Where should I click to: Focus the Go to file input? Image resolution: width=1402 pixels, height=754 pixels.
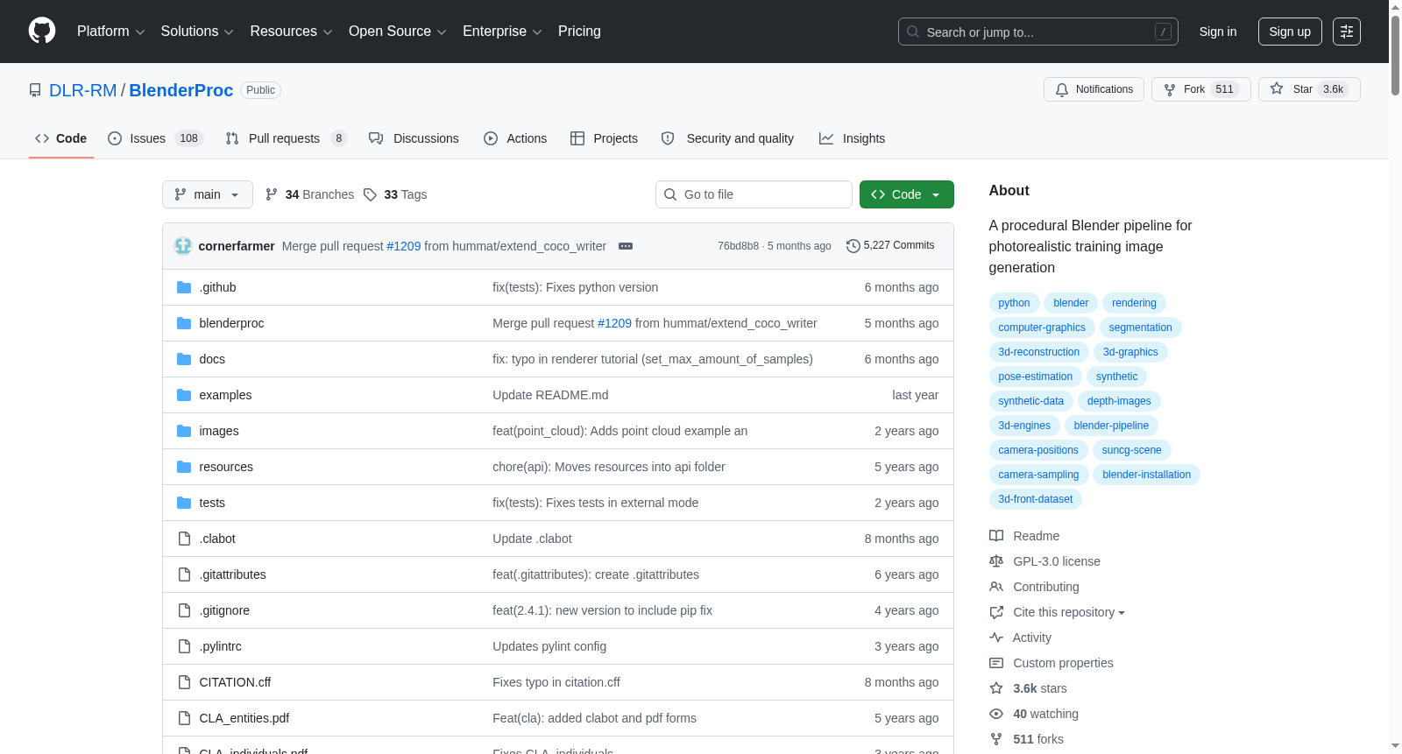point(754,194)
